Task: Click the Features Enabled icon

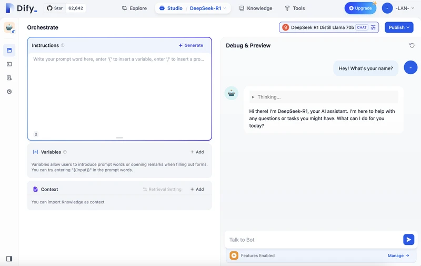Action: [234, 255]
